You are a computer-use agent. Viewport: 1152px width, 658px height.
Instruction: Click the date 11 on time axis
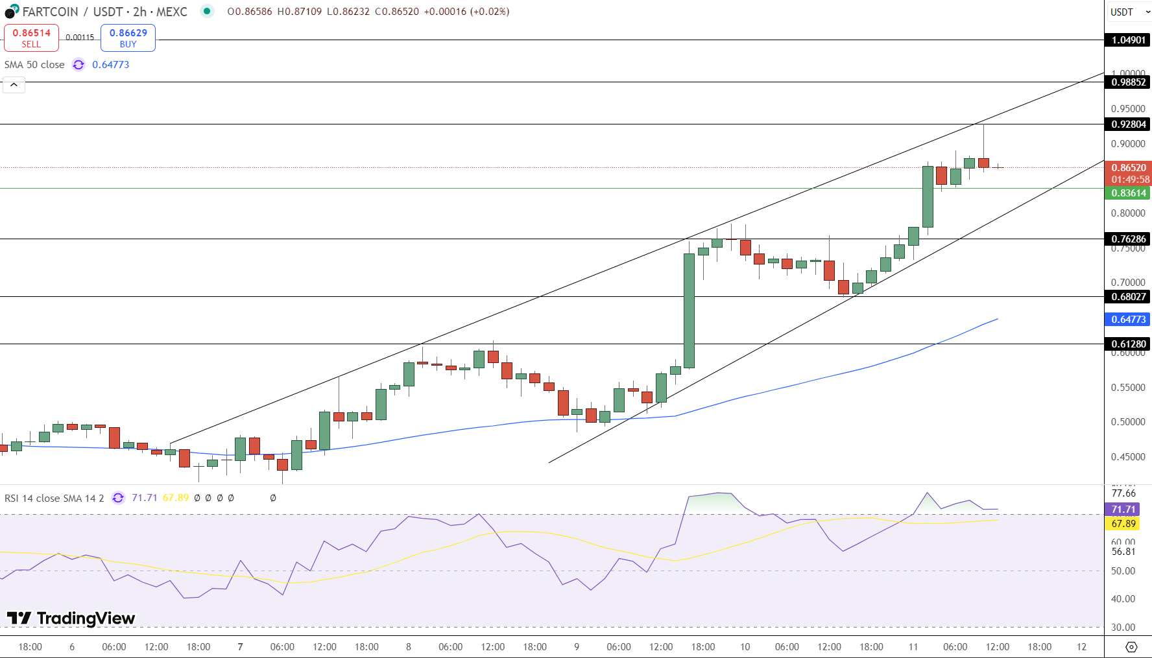click(x=913, y=647)
